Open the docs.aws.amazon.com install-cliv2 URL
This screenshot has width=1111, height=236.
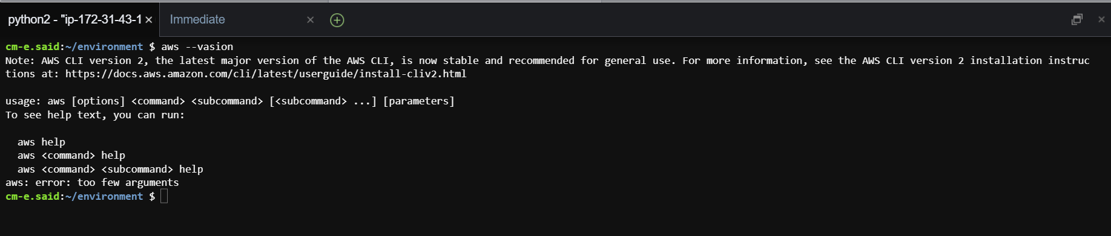click(266, 74)
